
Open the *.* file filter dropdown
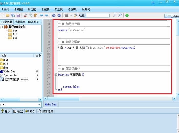coord(39,104)
